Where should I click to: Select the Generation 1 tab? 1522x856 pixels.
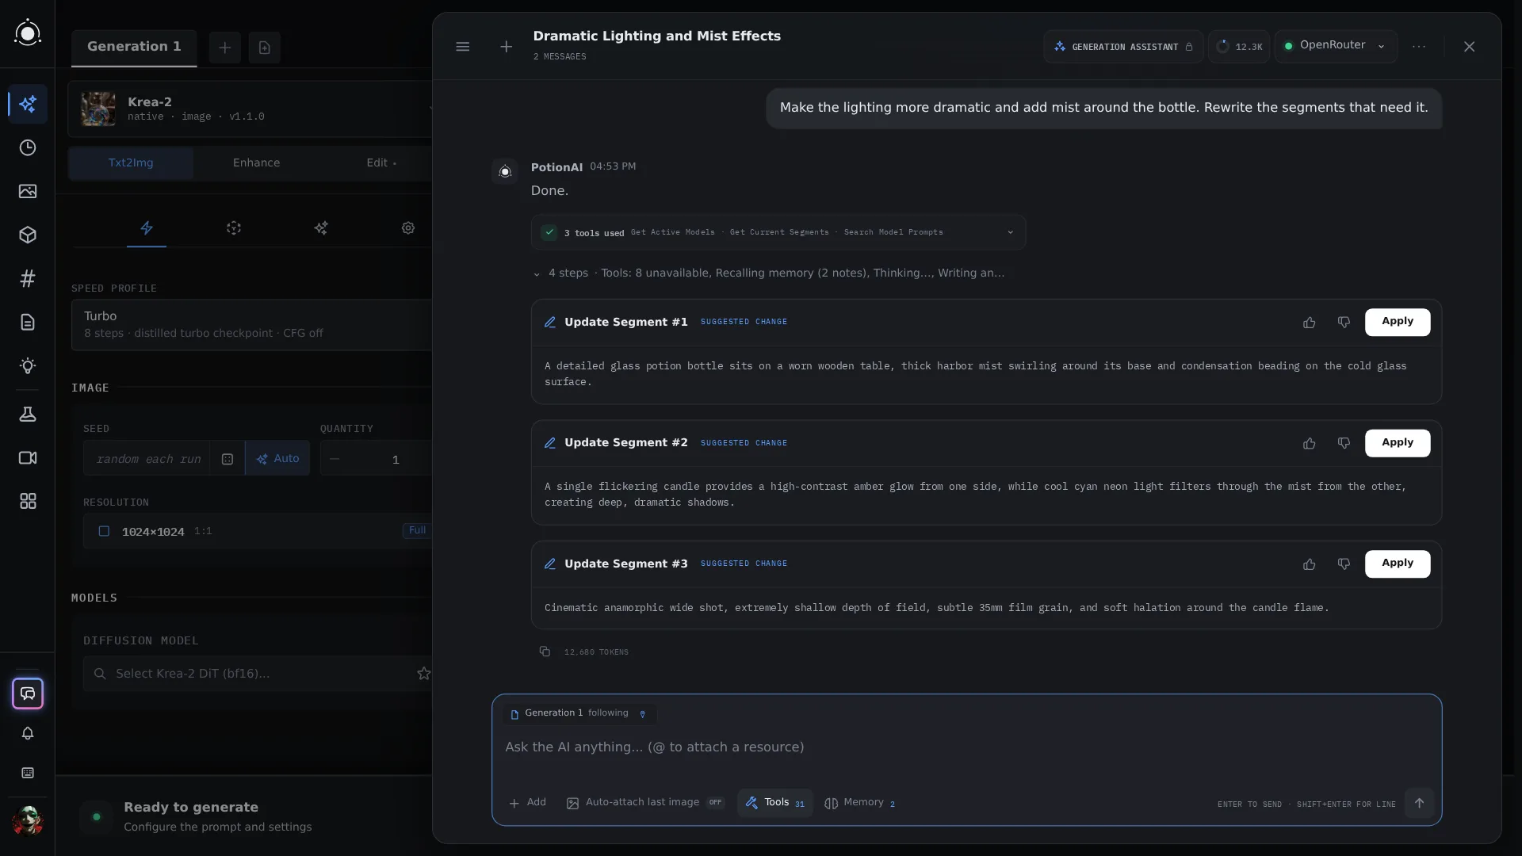point(134,47)
